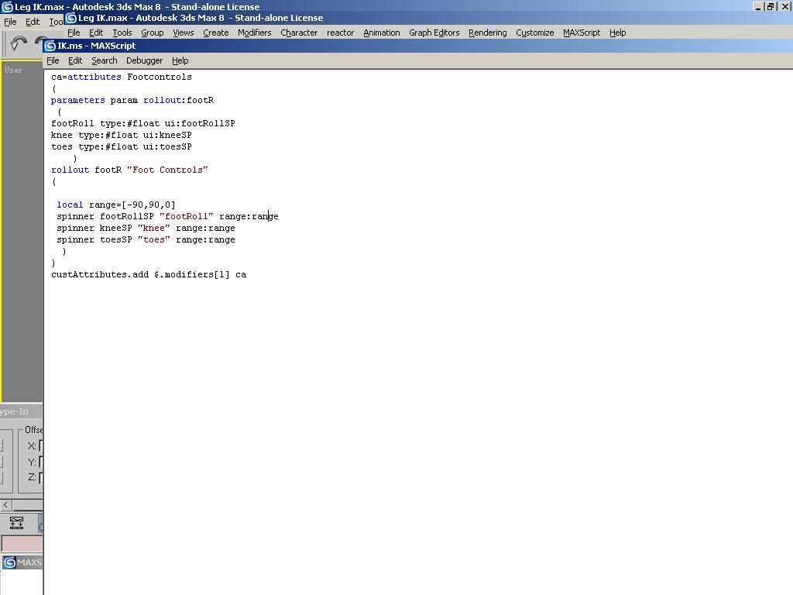Restore down the main 3ds Max window

tap(771, 6)
